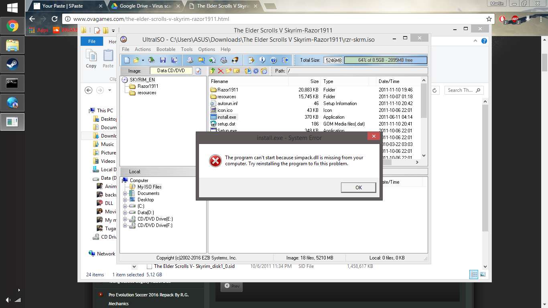Screen dimensions: 548x308
Task: Click the Windows Start button
Action: (12, 7)
